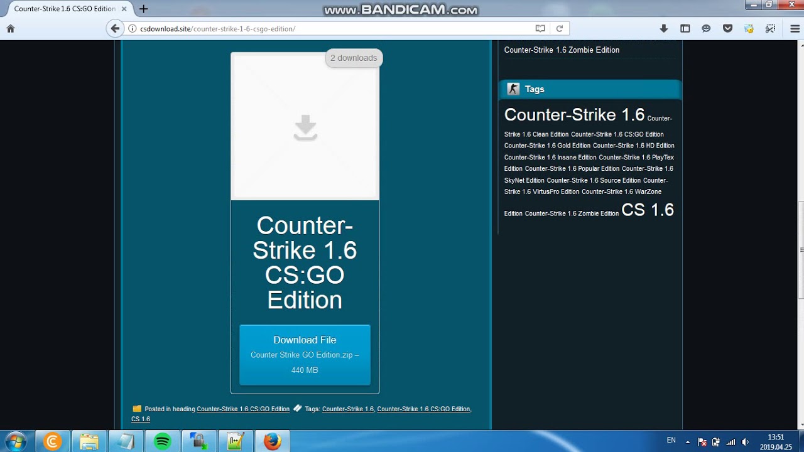This screenshot has width=804, height=452.
Task: Open the chat smiley toolbar icon
Action: [x=706, y=28]
